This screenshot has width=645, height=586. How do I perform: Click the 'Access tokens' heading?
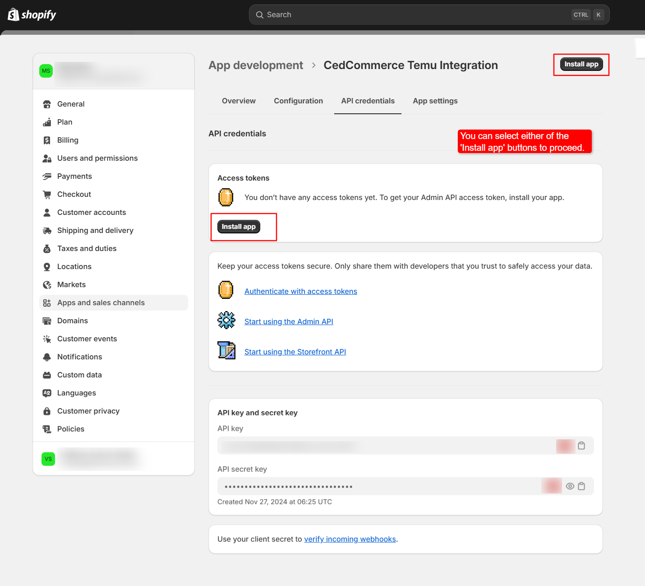[x=244, y=178]
